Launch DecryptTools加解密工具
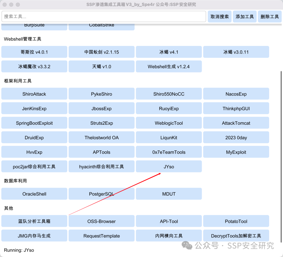This screenshot has height=257, width=283. click(236, 236)
